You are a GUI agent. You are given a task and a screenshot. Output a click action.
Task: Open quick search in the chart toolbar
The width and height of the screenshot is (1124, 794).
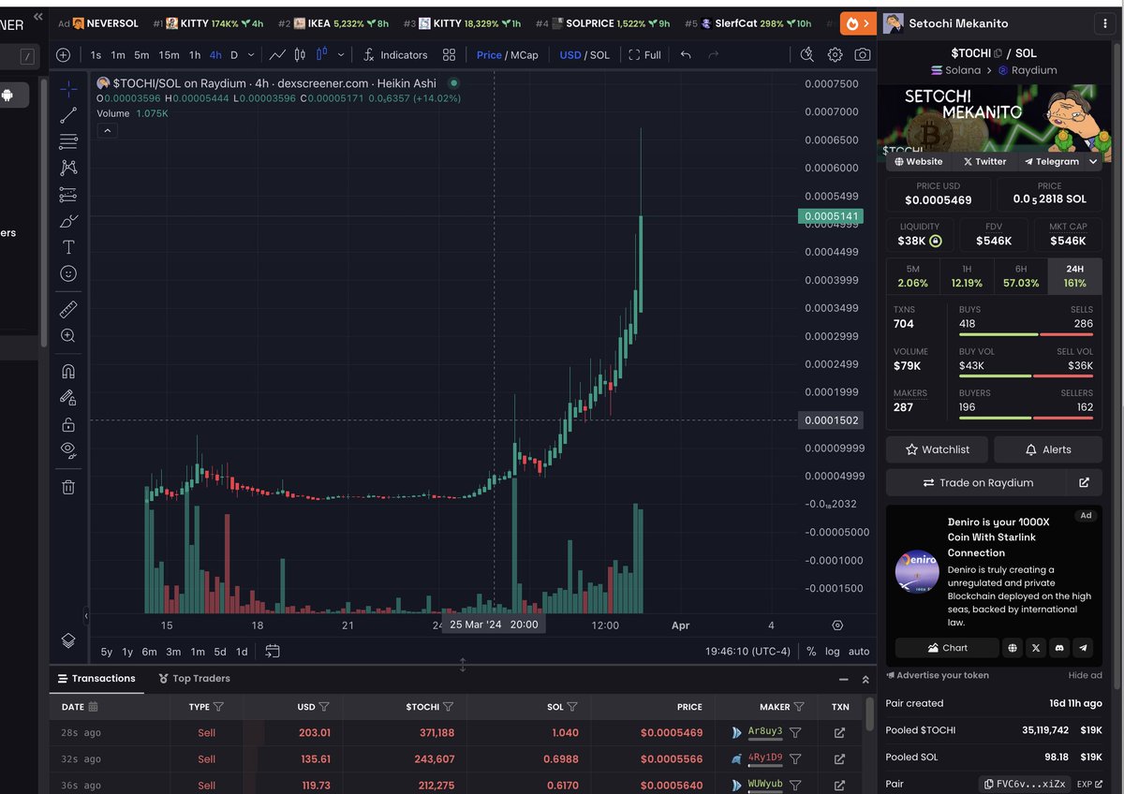point(807,55)
